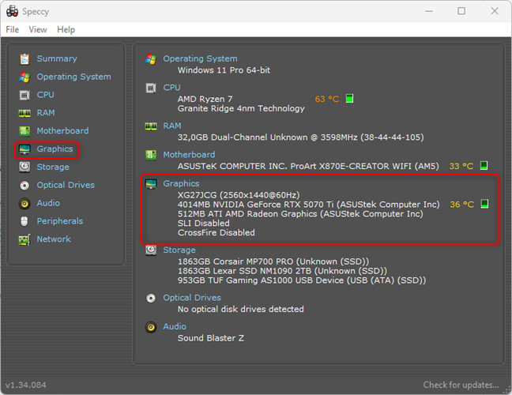Viewport: 512px width, 395px height.
Task: Click the sidebar Graphics monitor icon
Action: [24, 149]
